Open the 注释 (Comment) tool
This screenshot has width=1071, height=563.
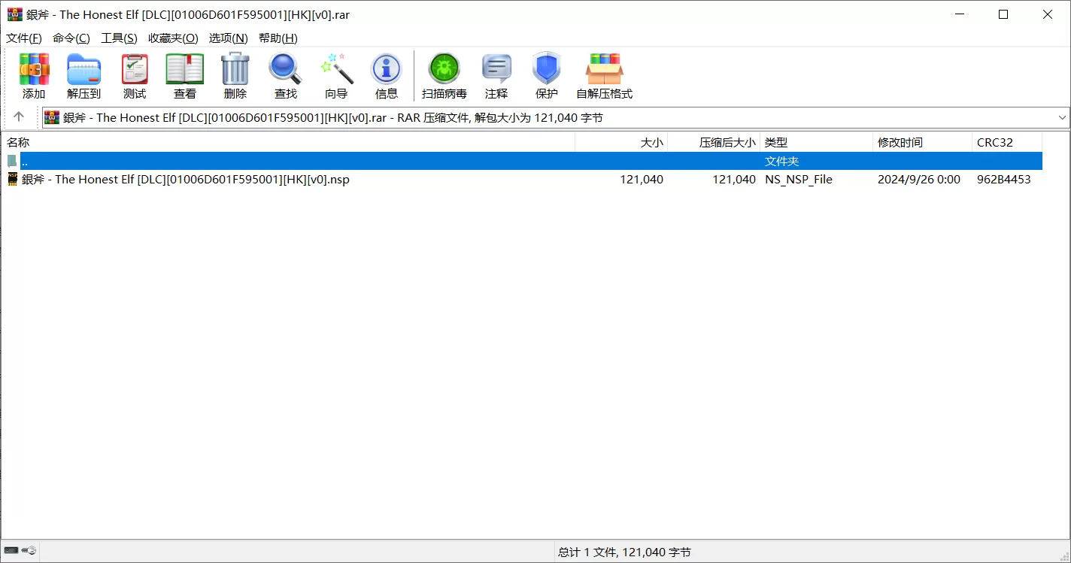(496, 74)
